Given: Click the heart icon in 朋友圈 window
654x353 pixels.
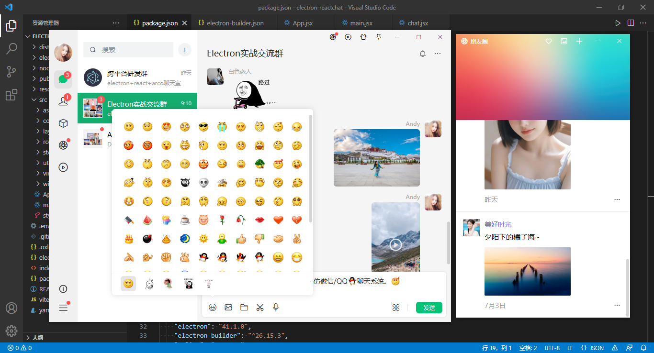Looking at the screenshot, I should point(549,41).
